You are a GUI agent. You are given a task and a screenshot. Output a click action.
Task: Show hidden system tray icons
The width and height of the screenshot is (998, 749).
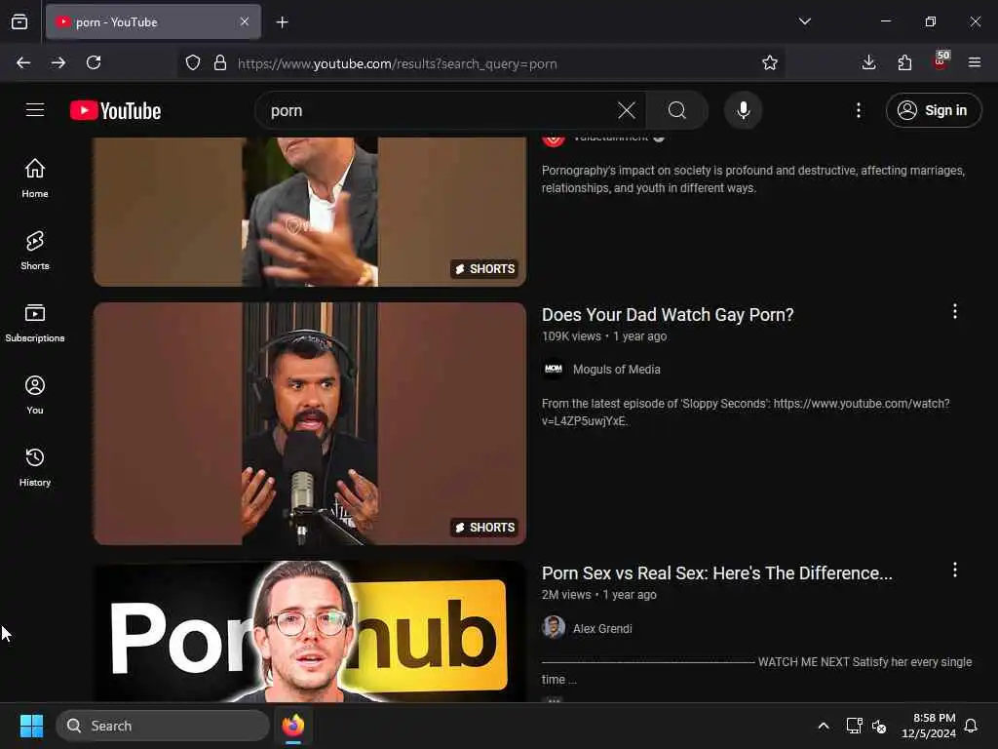[x=823, y=726]
